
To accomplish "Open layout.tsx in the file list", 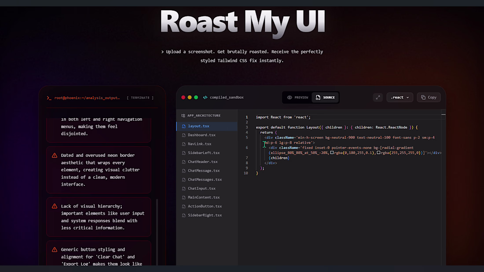I will [207, 126].
